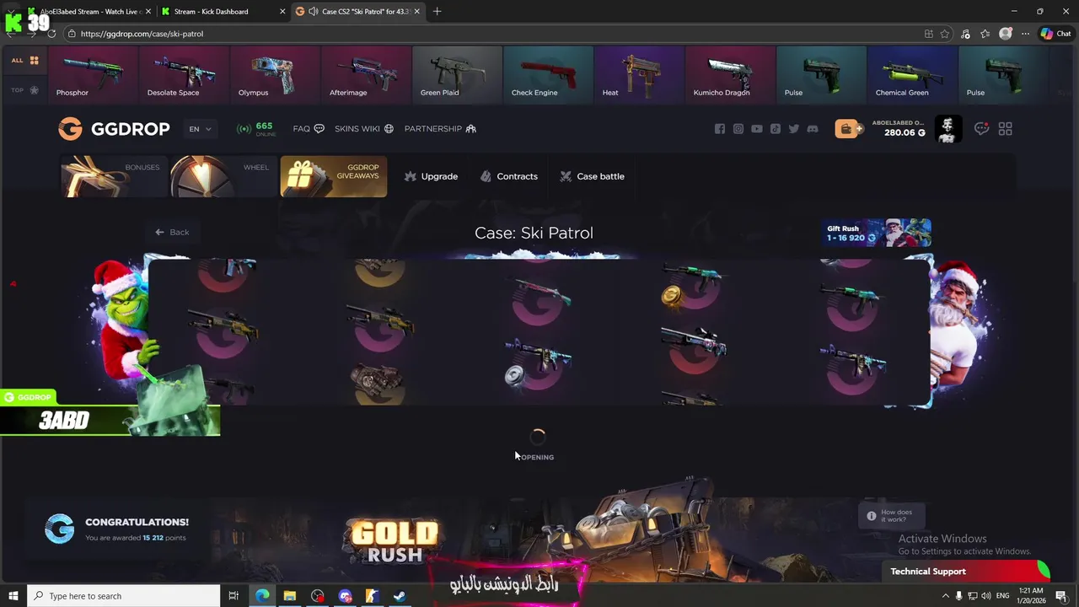Select the ALL live drops filter
The width and height of the screenshot is (1079, 607).
click(24, 61)
